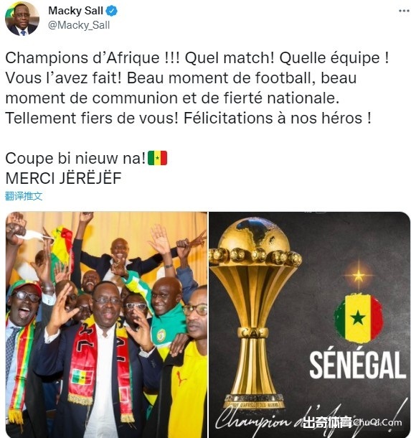
Task: Click the blue verified badge
Action: coord(112,11)
